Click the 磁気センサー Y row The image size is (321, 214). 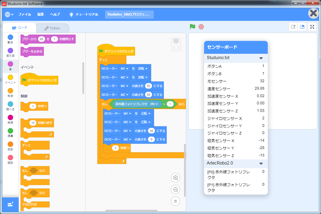(236, 148)
